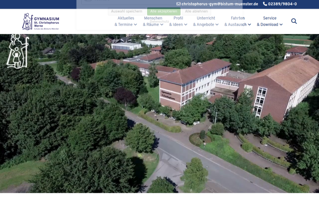Open Service & Download menu
This screenshot has height=199, width=319.
270,21
